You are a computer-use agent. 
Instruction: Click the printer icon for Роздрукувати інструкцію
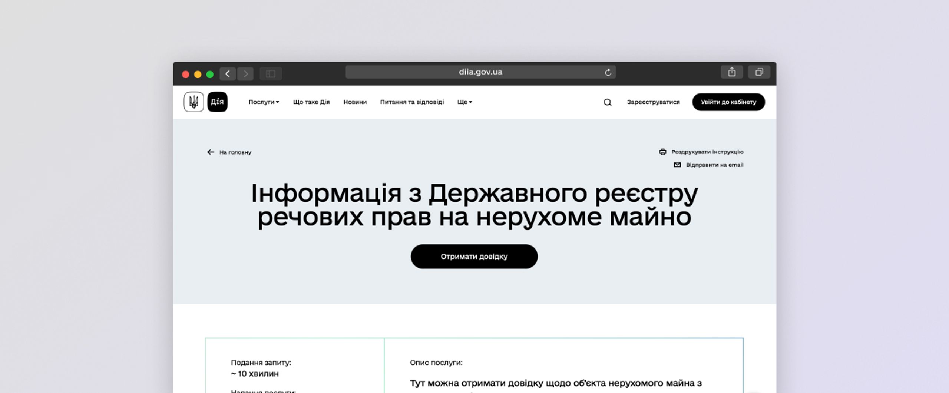(x=662, y=152)
